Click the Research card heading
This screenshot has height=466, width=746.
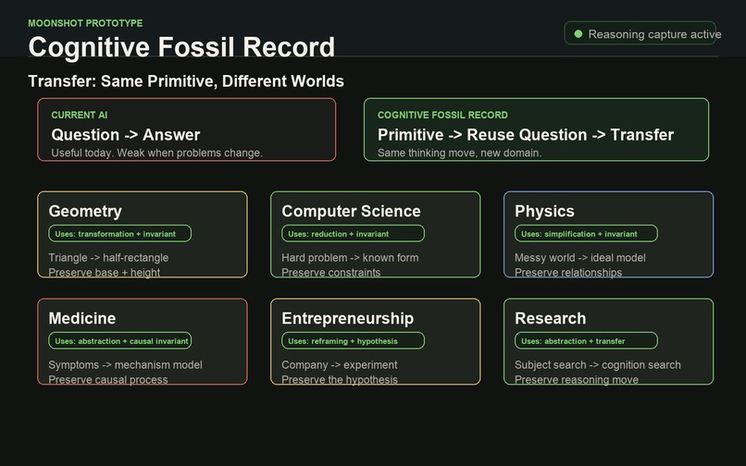[551, 318]
